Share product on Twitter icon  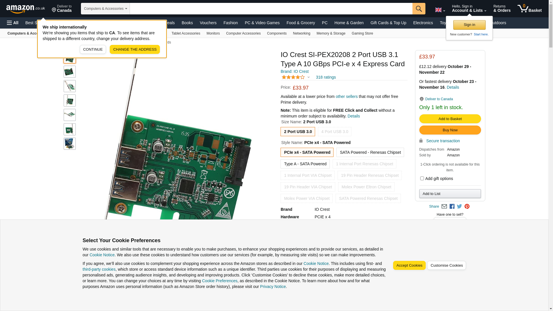[x=459, y=206]
